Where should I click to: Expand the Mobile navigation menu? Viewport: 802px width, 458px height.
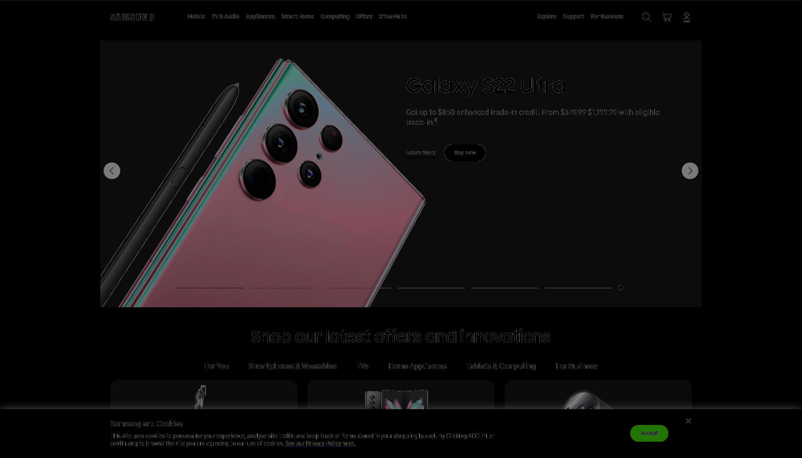196,16
